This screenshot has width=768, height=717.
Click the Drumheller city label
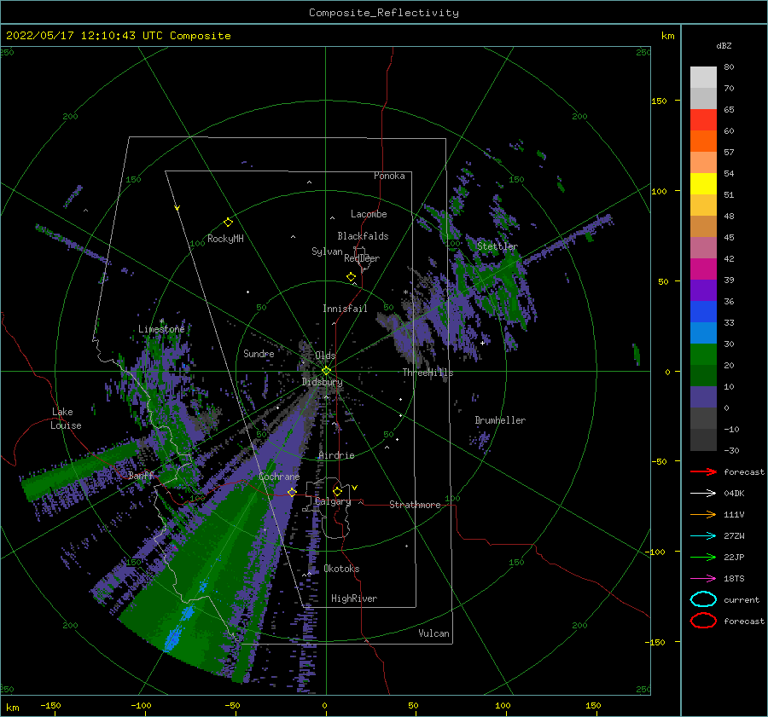coord(500,420)
